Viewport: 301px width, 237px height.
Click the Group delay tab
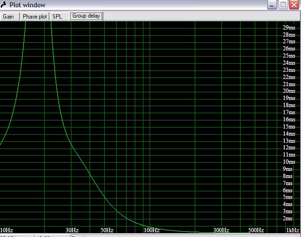(86, 16)
